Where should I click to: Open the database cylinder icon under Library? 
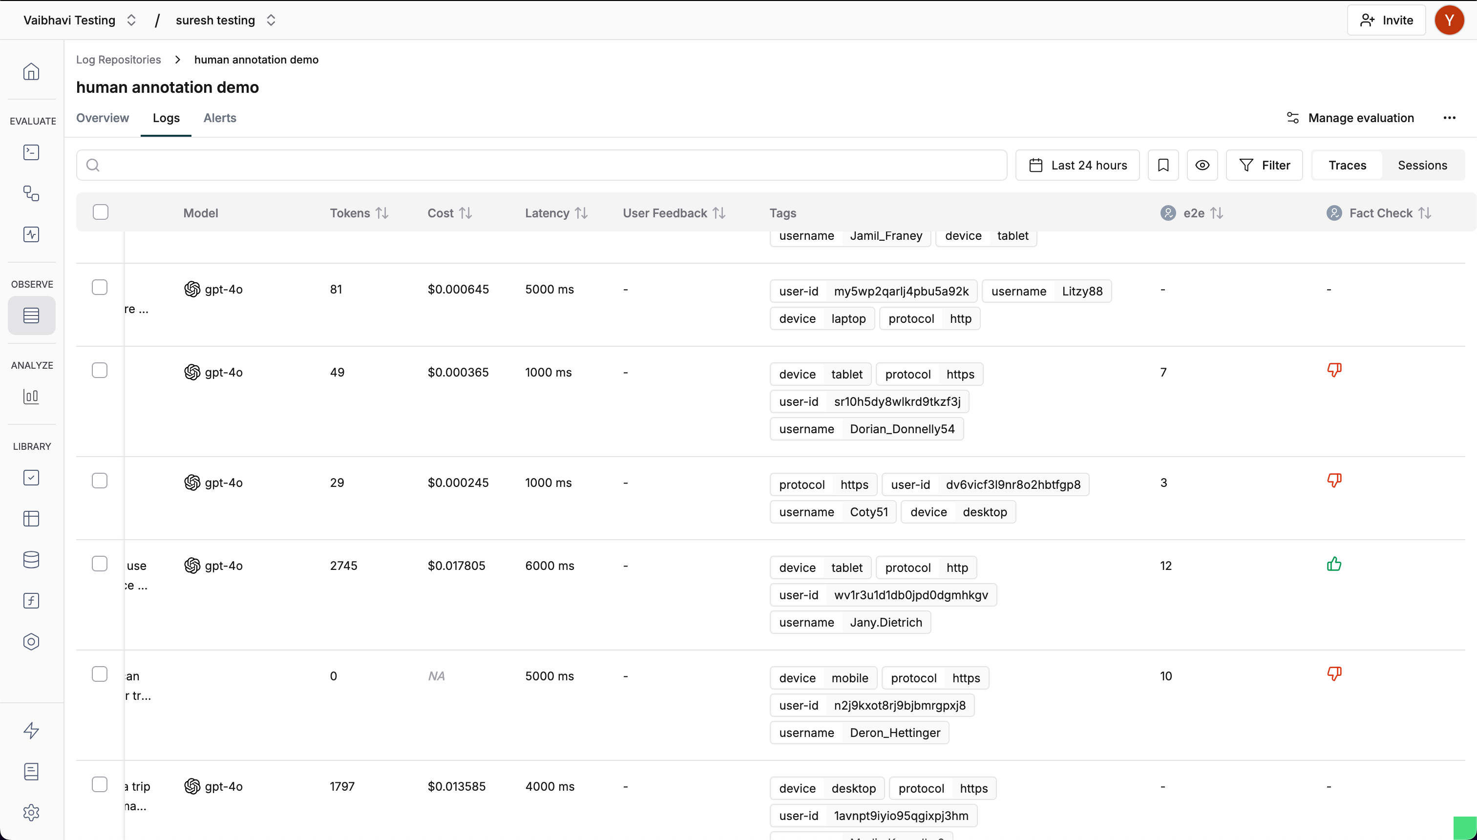tap(31, 560)
